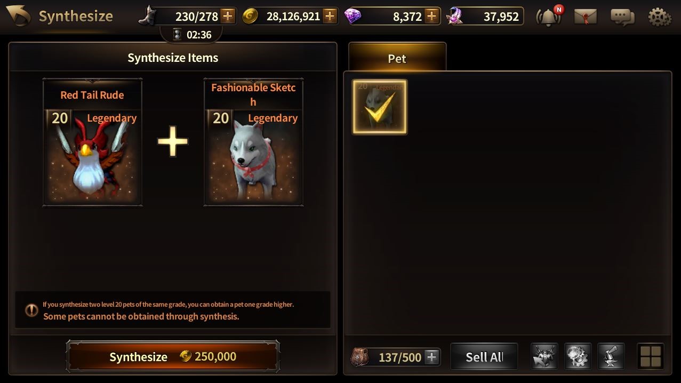
Task: Click the Sell All button
Action: [x=484, y=356]
